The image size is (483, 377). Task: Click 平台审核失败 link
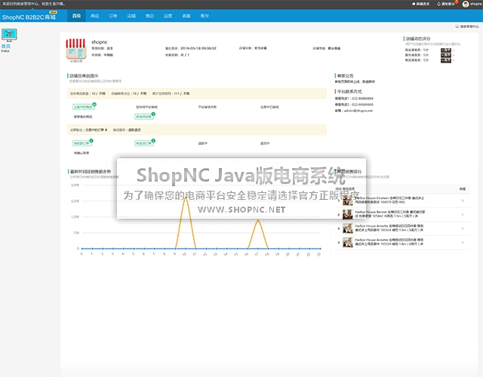[x=208, y=107]
